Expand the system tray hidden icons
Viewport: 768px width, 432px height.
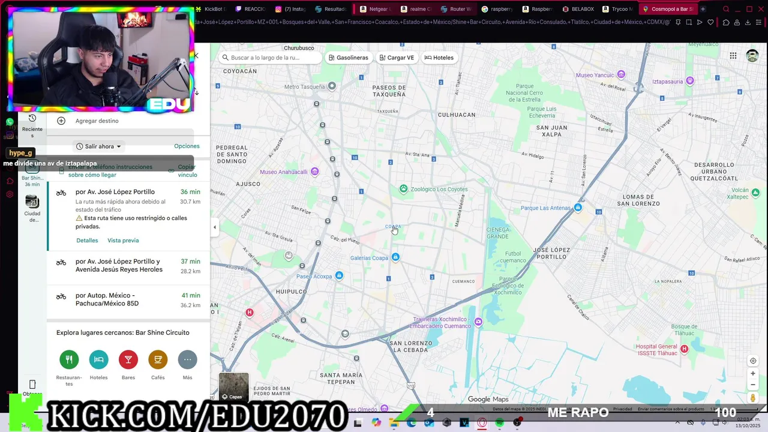click(677, 422)
